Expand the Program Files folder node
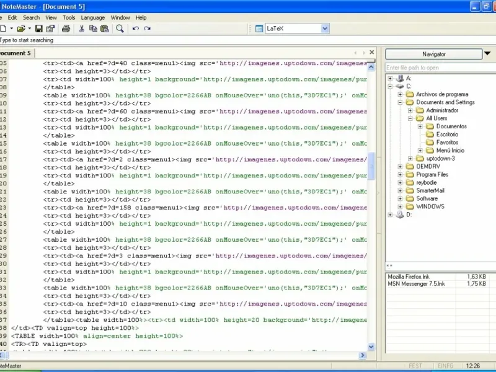 [401, 175]
